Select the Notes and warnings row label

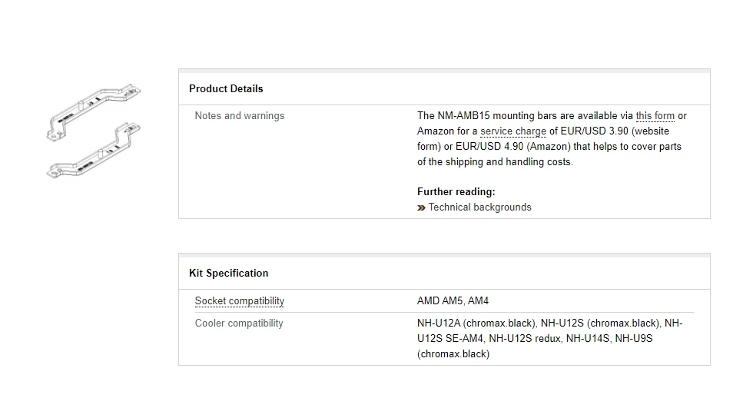[x=239, y=116]
